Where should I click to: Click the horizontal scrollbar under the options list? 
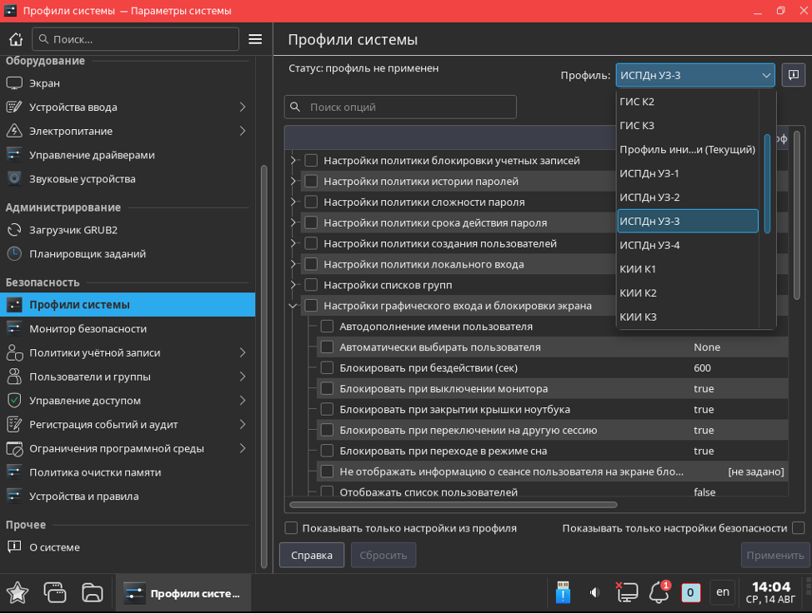tap(454, 505)
